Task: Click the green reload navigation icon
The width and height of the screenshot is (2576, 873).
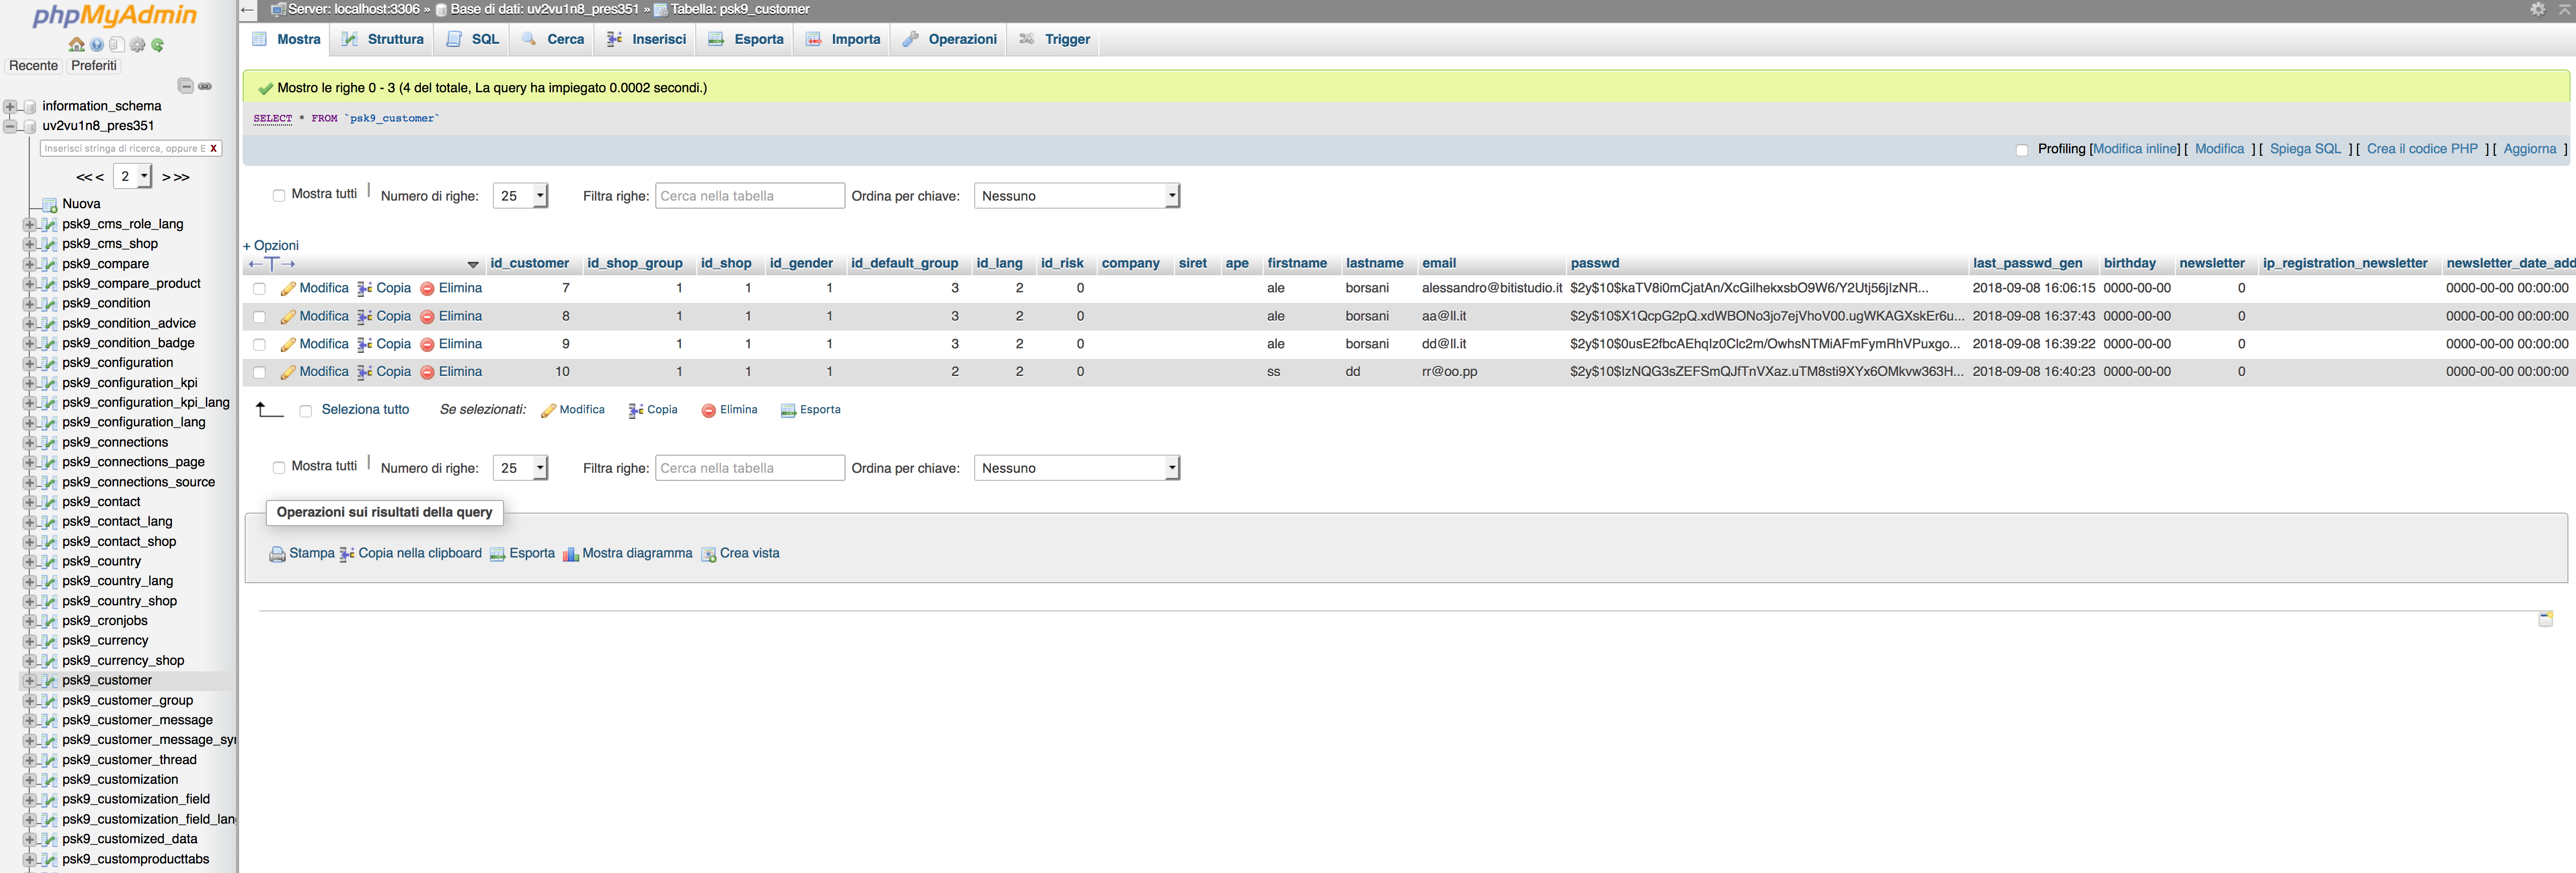Action: pyautogui.click(x=158, y=45)
